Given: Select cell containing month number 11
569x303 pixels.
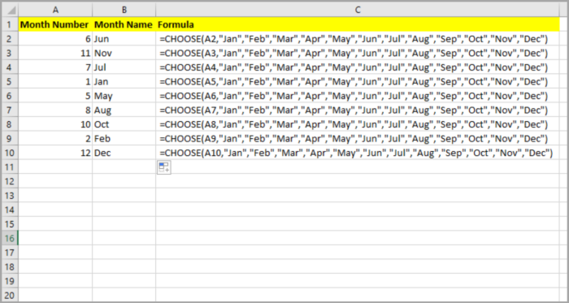Looking at the screenshot, I should click(x=55, y=54).
